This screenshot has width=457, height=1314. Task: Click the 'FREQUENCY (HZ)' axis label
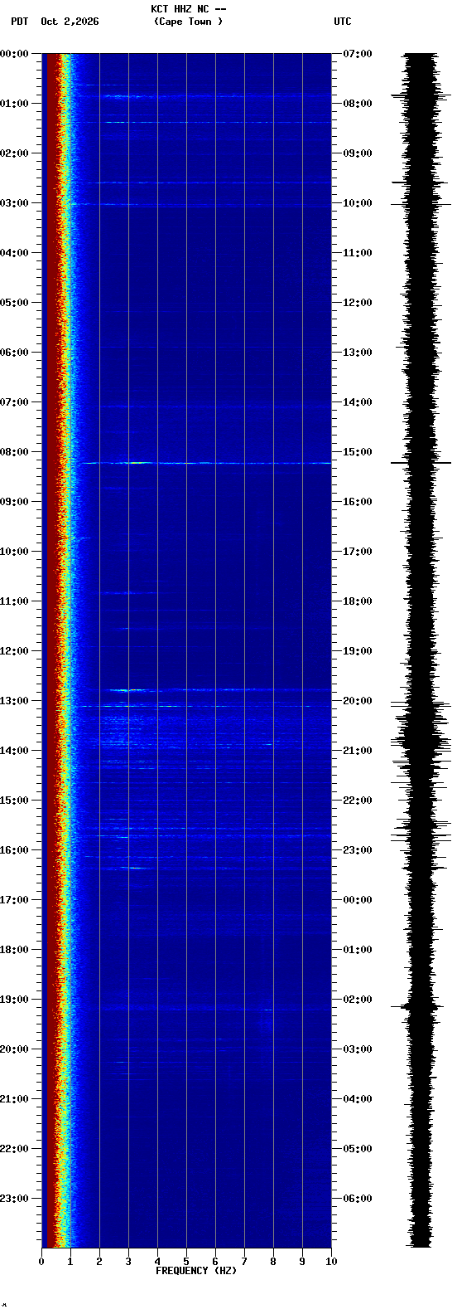[196, 1271]
